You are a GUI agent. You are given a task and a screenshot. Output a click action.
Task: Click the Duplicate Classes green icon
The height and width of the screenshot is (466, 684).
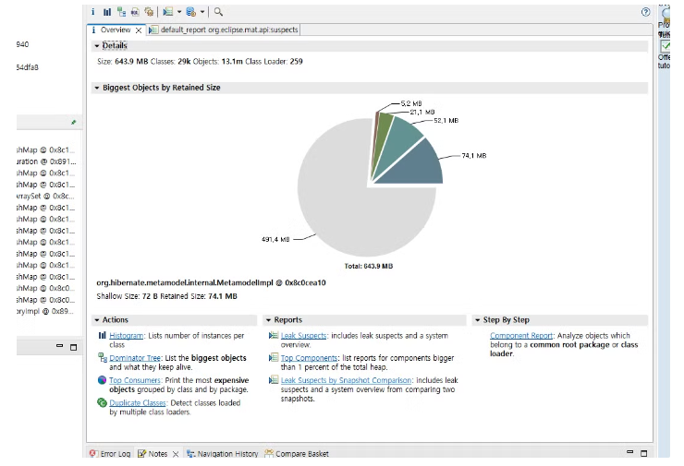102,403
